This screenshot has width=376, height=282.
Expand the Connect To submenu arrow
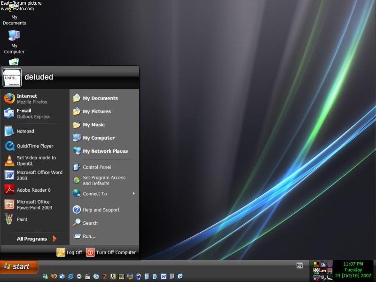click(x=134, y=194)
